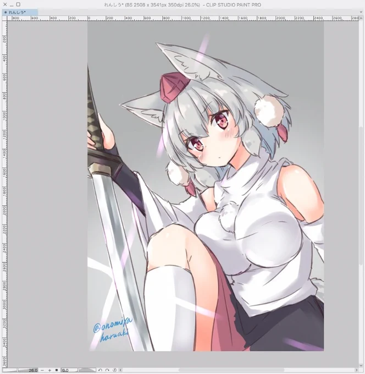This screenshot has height=374, width=365.
Task: Click the fit-to-screen square icon
Action: (x=57, y=370)
